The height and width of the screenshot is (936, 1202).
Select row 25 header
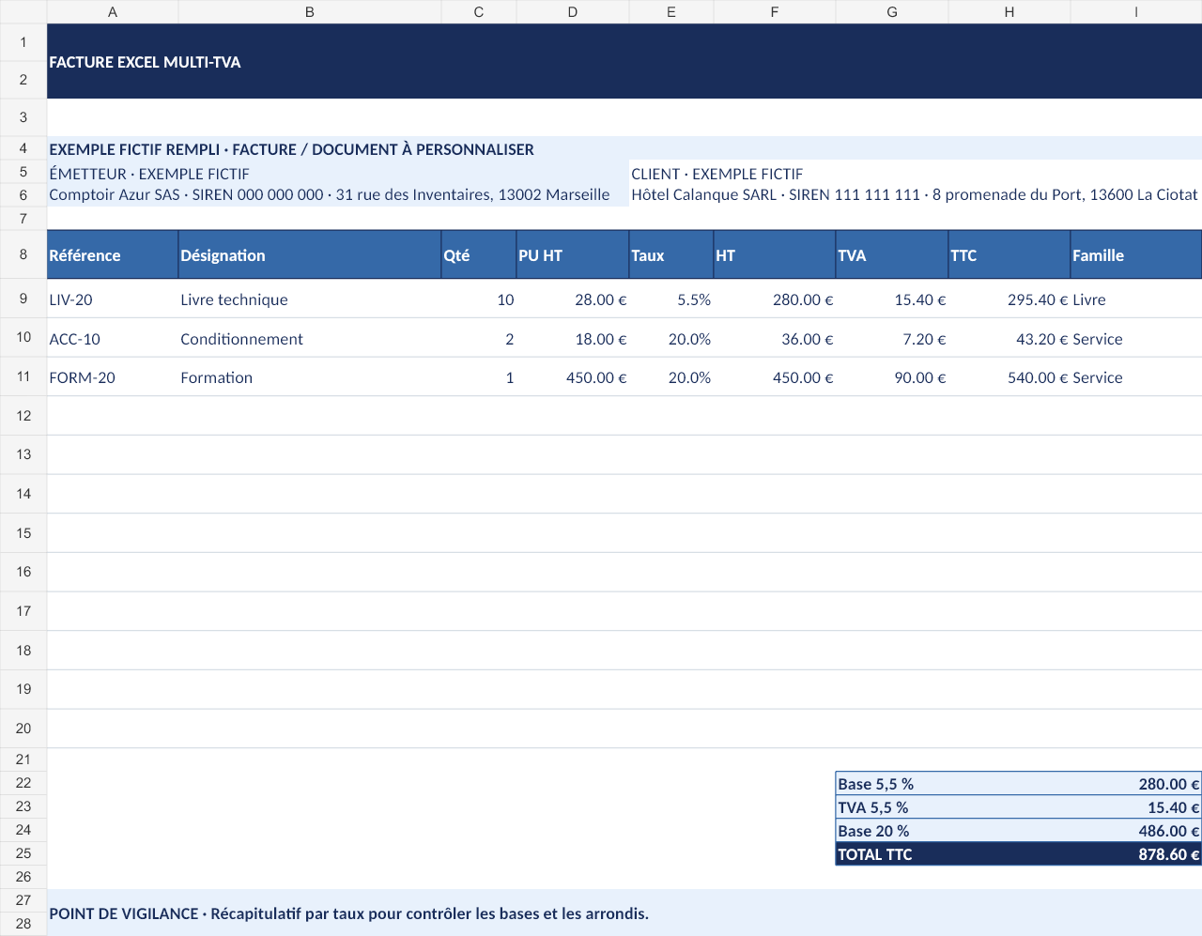tap(23, 853)
